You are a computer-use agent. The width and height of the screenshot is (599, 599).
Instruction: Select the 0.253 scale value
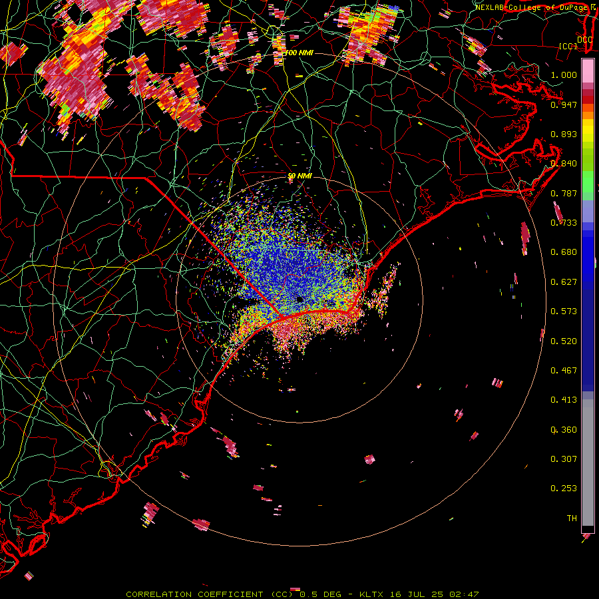point(564,489)
